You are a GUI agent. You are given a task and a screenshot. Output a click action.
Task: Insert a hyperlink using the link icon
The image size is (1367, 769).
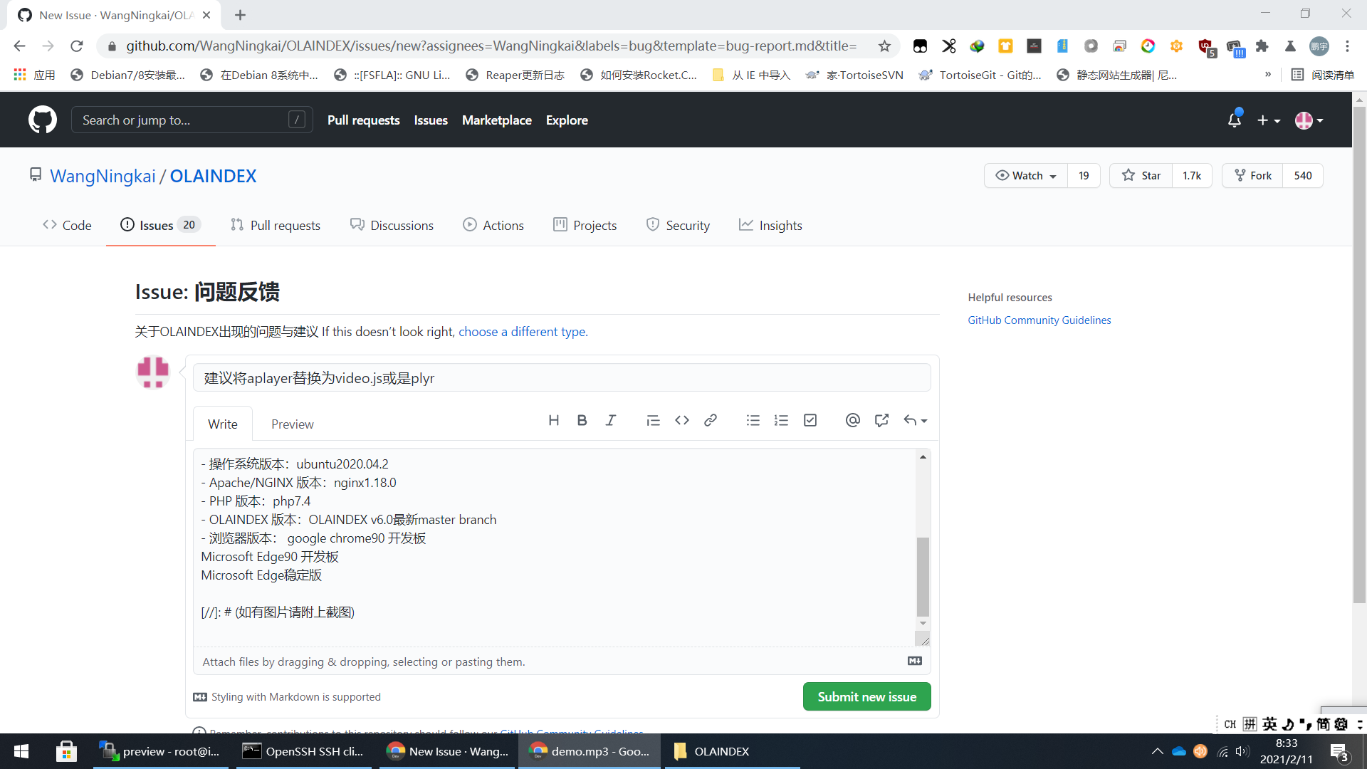click(710, 420)
